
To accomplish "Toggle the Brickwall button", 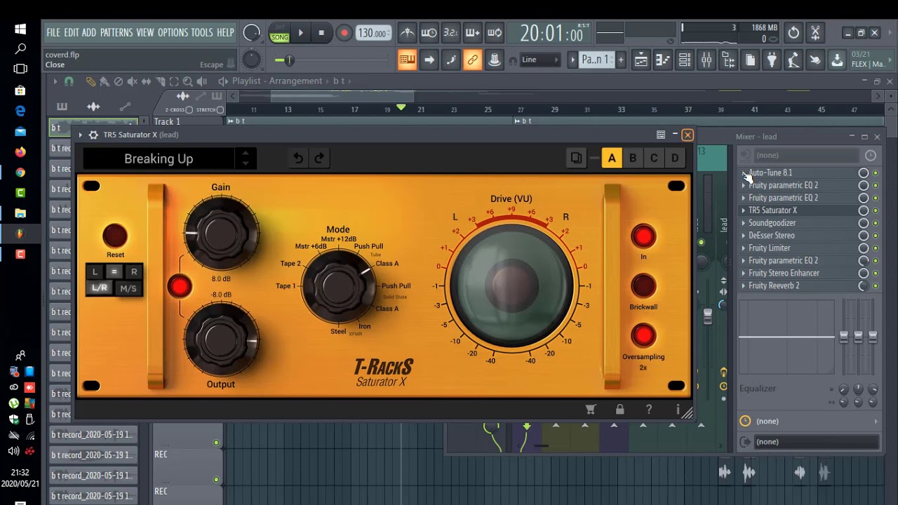I will coord(643,285).
